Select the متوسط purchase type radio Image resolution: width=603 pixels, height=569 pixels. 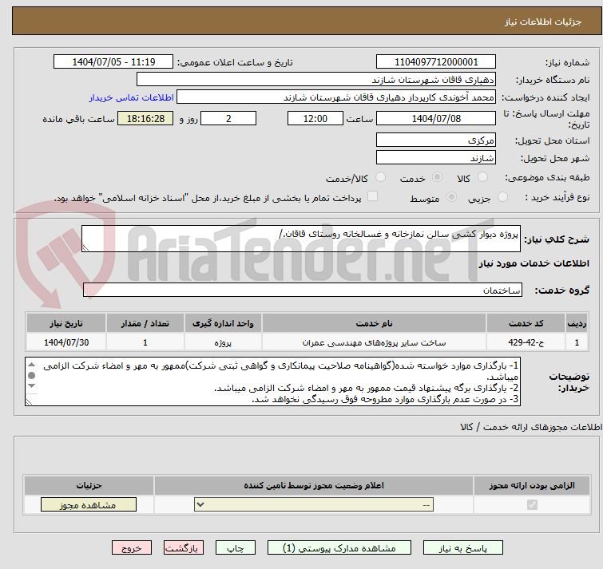tap(451, 197)
